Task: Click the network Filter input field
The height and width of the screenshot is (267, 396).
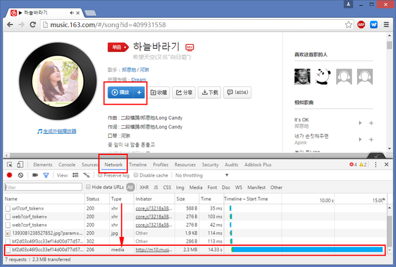Action: [x=43, y=187]
